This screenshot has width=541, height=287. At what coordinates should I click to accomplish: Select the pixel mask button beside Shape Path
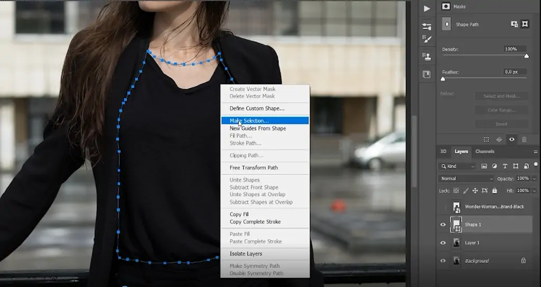pos(515,24)
